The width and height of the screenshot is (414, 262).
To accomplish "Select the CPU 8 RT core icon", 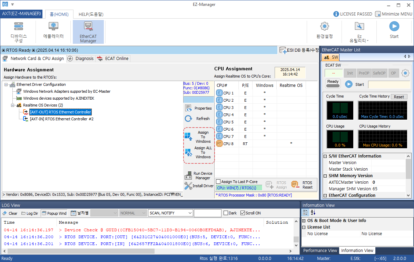I will [219, 143].
